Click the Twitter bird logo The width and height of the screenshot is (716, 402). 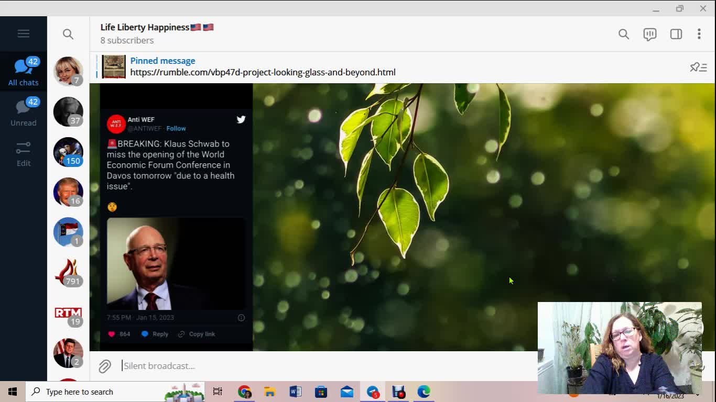tap(241, 119)
